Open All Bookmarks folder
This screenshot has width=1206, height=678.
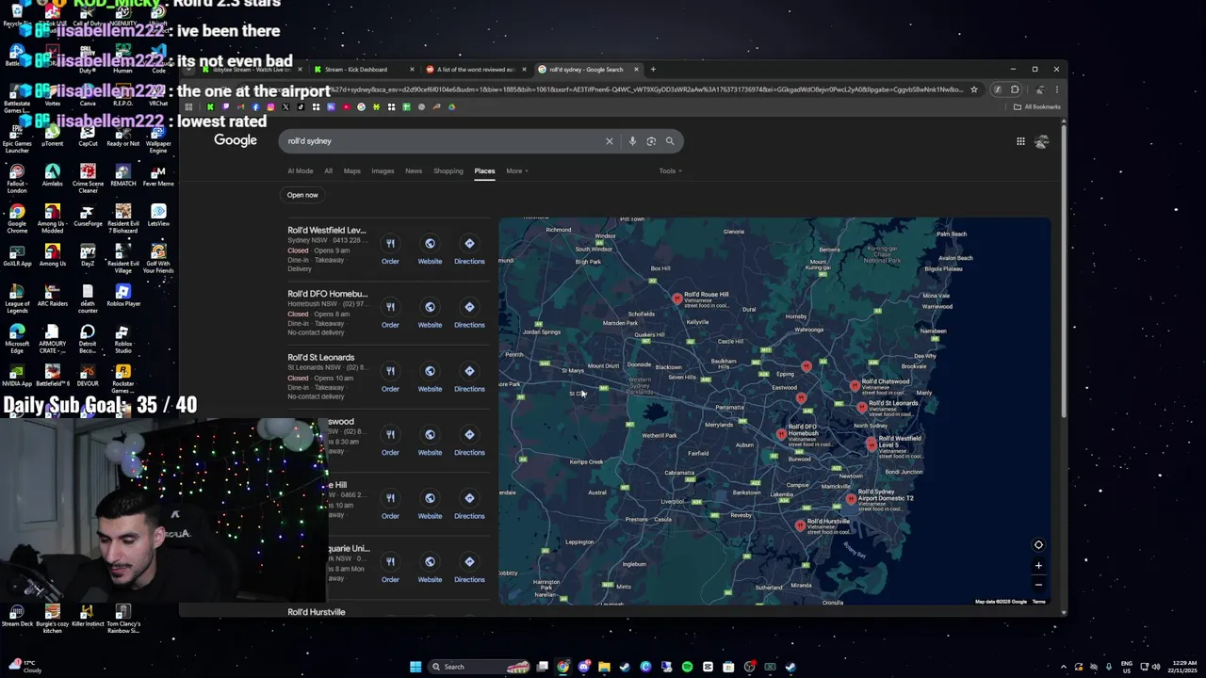point(1036,106)
